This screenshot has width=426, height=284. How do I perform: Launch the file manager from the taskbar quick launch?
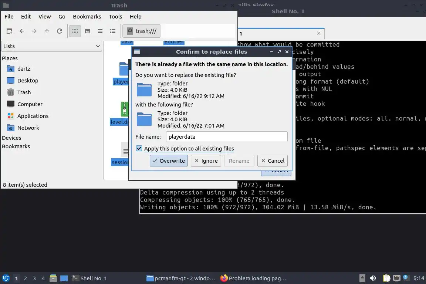[x=53, y=278]
